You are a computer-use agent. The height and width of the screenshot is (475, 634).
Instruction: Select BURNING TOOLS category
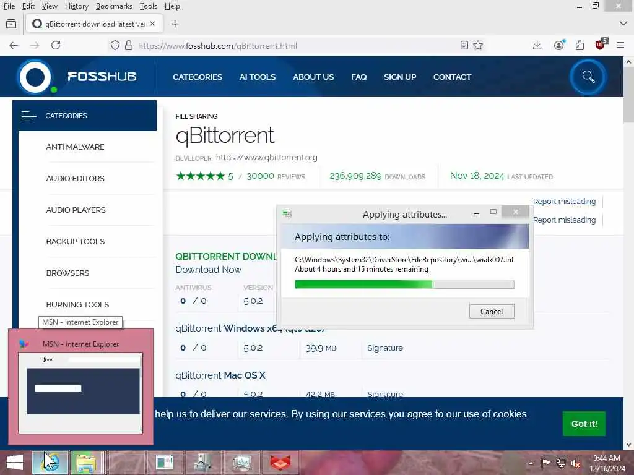77,304
